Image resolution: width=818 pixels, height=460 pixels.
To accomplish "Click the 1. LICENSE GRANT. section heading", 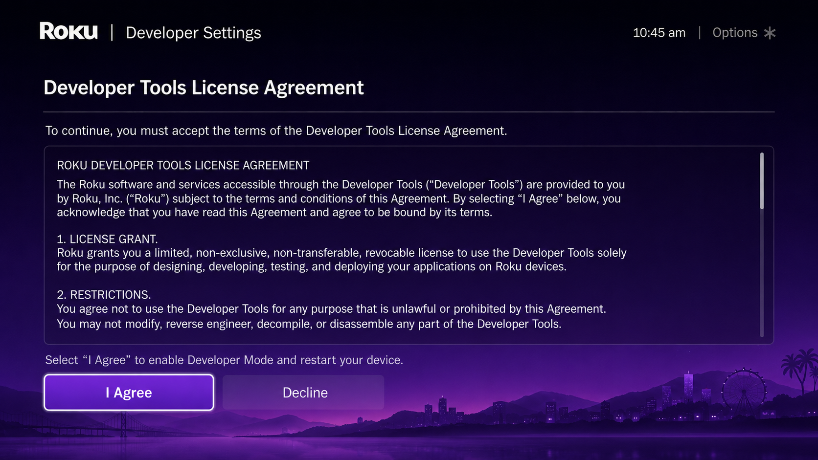I will pos(107,239).
